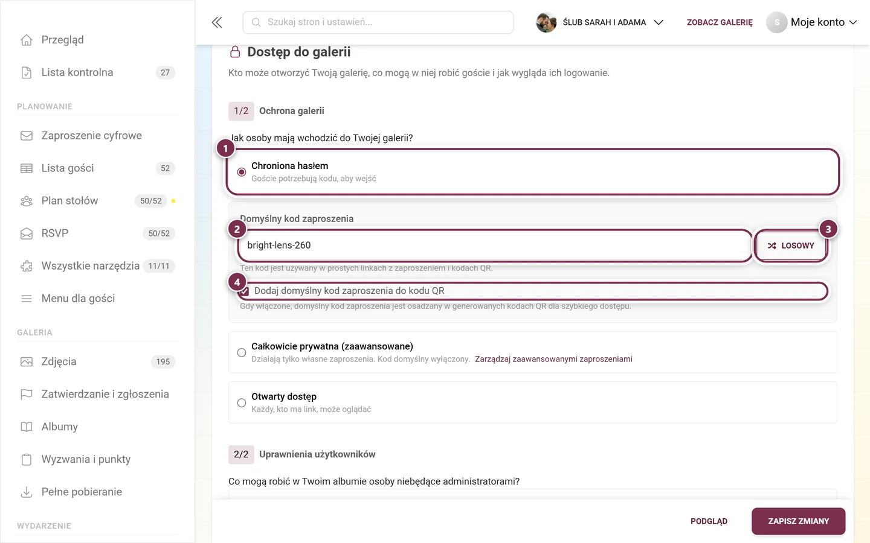
Task: Click the 'Ochrona galerii' section heading
Action: pyautogui.click(x=292, y=111)
